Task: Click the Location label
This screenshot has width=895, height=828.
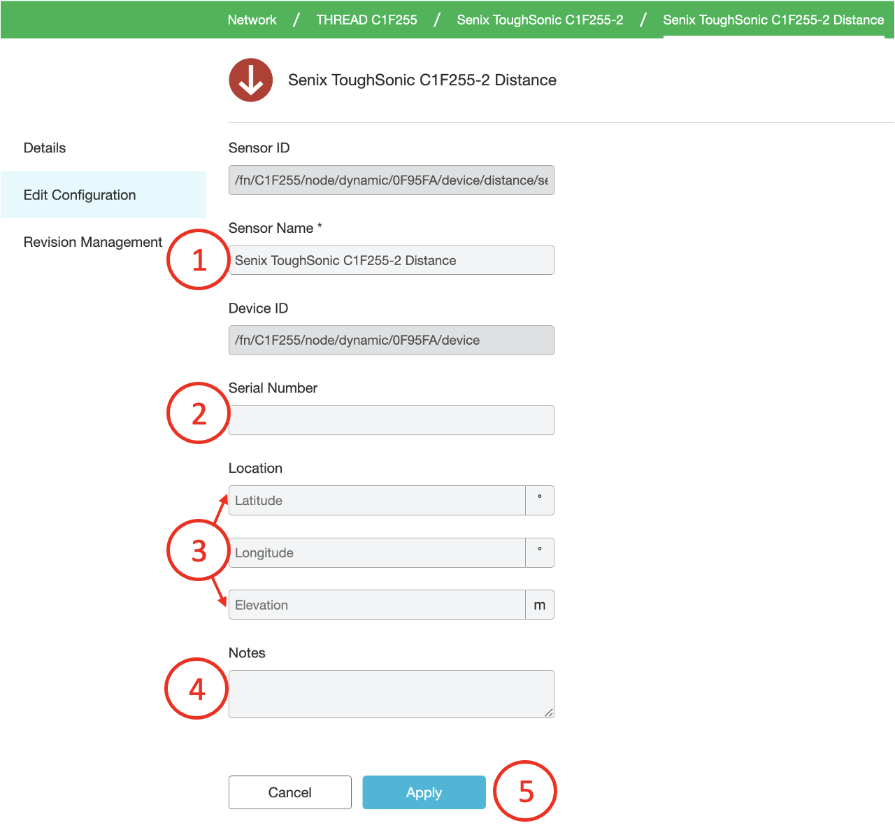Action: coord(255,469)
